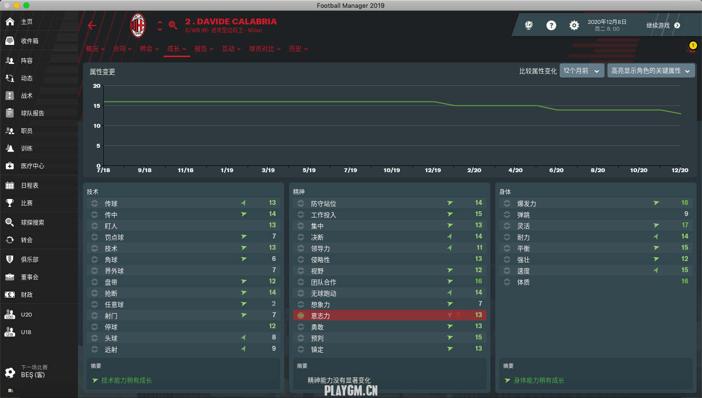Toggle the highlighted 意志力 attribute circle
This screenshot has width=702, height=398.
coord(301,316)
